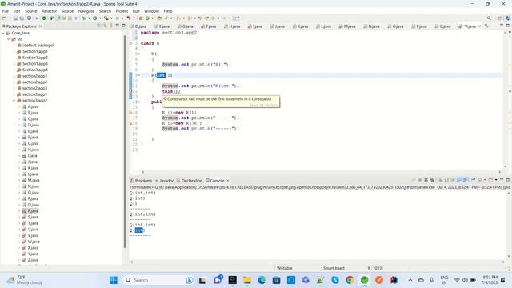This screenshot has width=512, height=288.
Task: Collapse the src folder node
Action: tap(9, 39)
